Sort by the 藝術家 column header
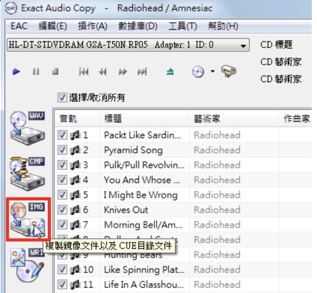Viewport: 317px width, 293px height. (234, 118)
